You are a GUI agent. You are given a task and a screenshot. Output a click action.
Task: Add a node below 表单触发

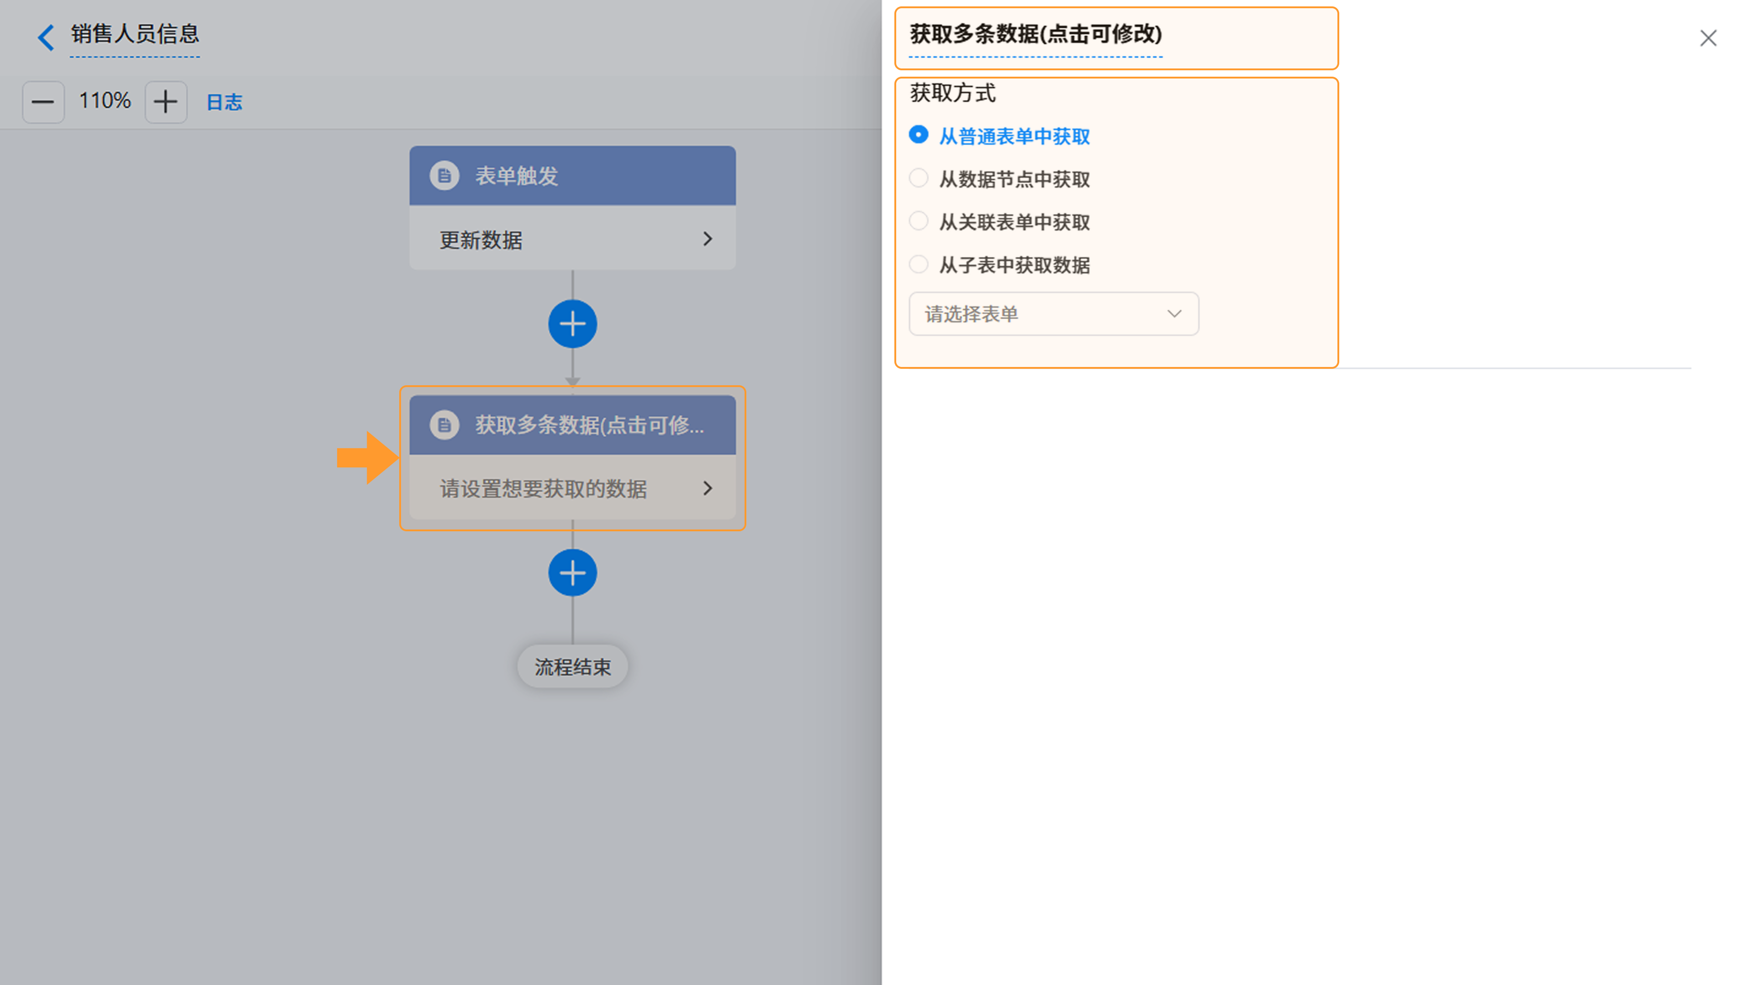click(572, 324)
